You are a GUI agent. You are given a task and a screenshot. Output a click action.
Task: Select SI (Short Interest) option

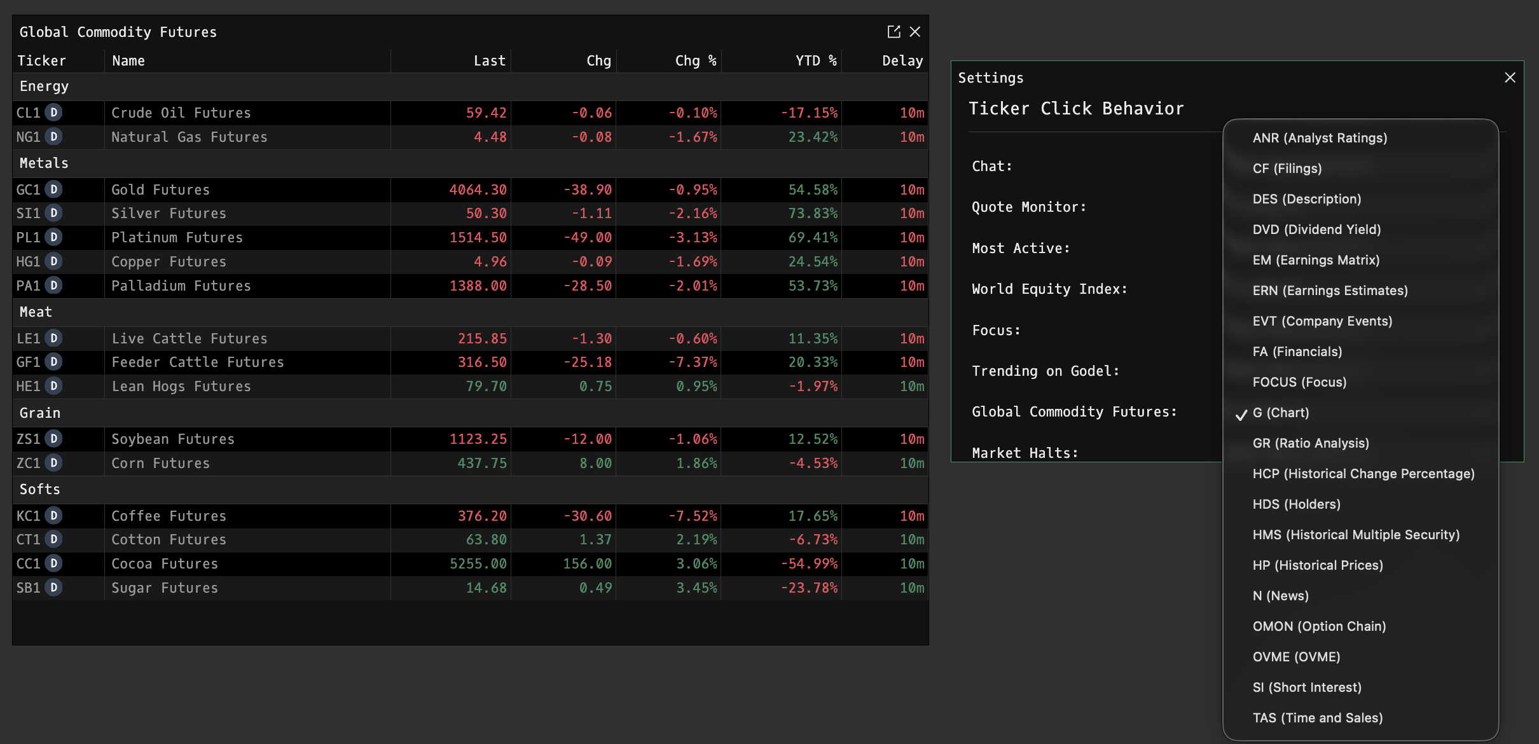pyautogui.click(x=1360, y=687)
